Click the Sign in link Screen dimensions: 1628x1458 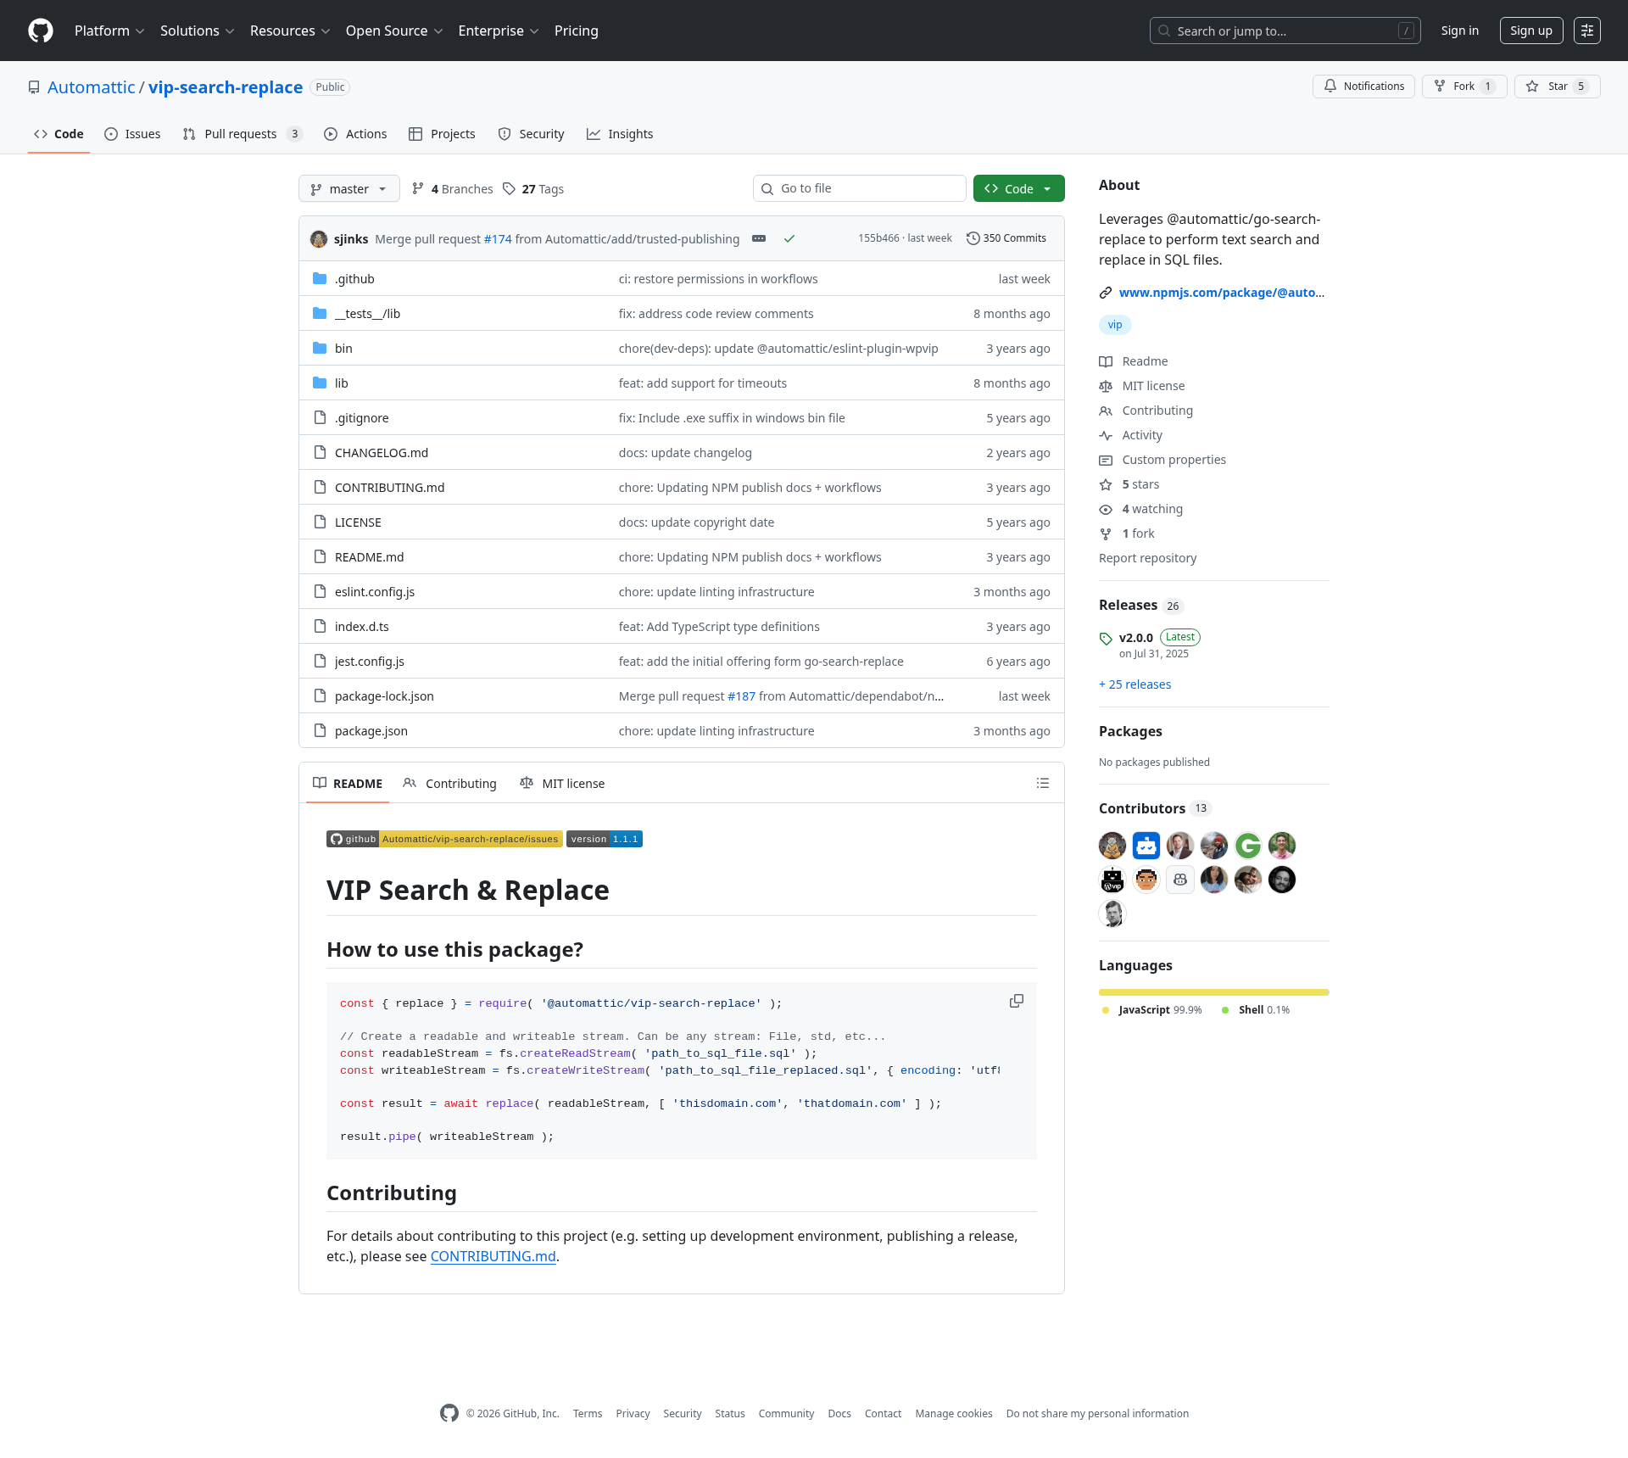1459,31
